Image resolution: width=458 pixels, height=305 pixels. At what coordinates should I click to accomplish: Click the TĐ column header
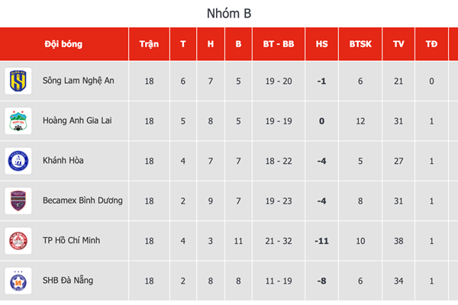point(431,44)
